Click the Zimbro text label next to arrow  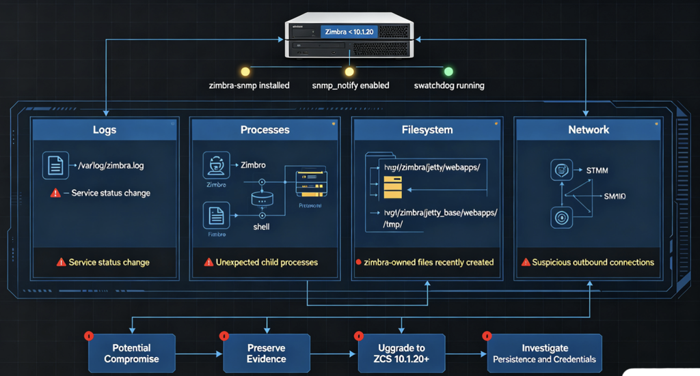pyautogui.click(x=253, y=165)
